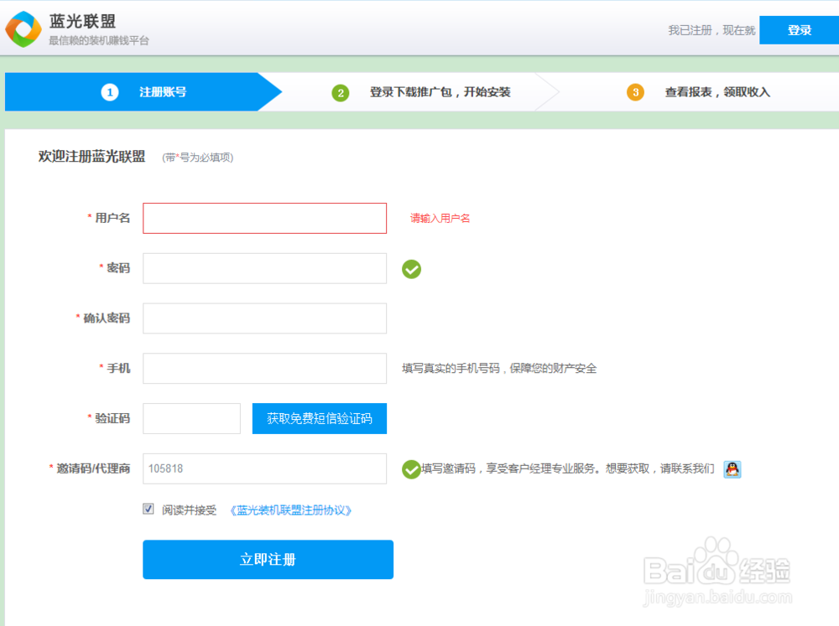The image size is (839, 626).
Task: Focus the 确认密码 input field
Action: [x=265, y=318]
